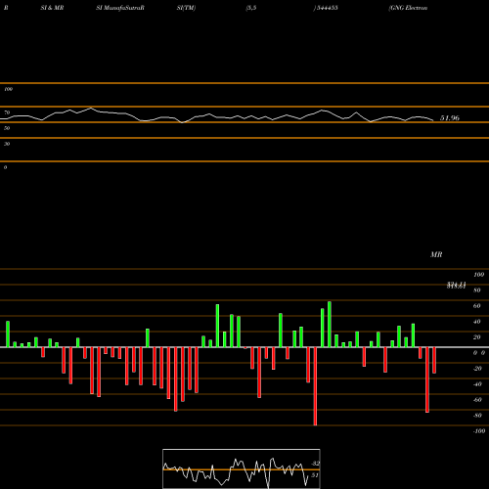Screen dimensions: 489x489
Task: Click the '544455' stock code text
Action: pyautogui.click(x=327, y=8)
